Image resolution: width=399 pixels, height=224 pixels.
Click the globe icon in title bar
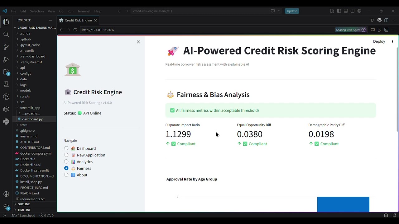359,11
